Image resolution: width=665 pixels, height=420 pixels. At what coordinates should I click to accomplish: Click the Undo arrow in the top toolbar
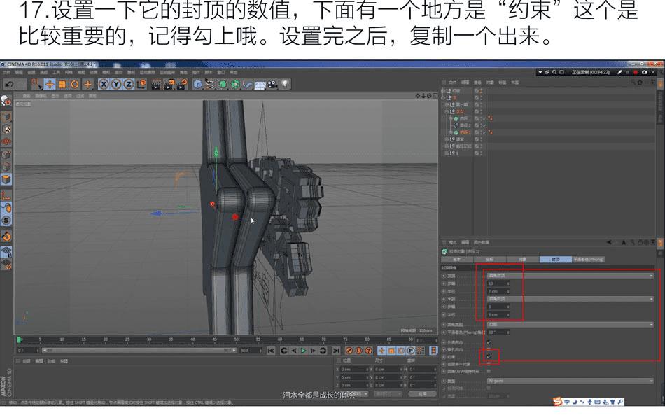[9, 85]
